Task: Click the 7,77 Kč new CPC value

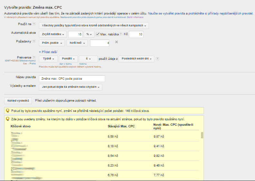Action: [x=159, y=175]
